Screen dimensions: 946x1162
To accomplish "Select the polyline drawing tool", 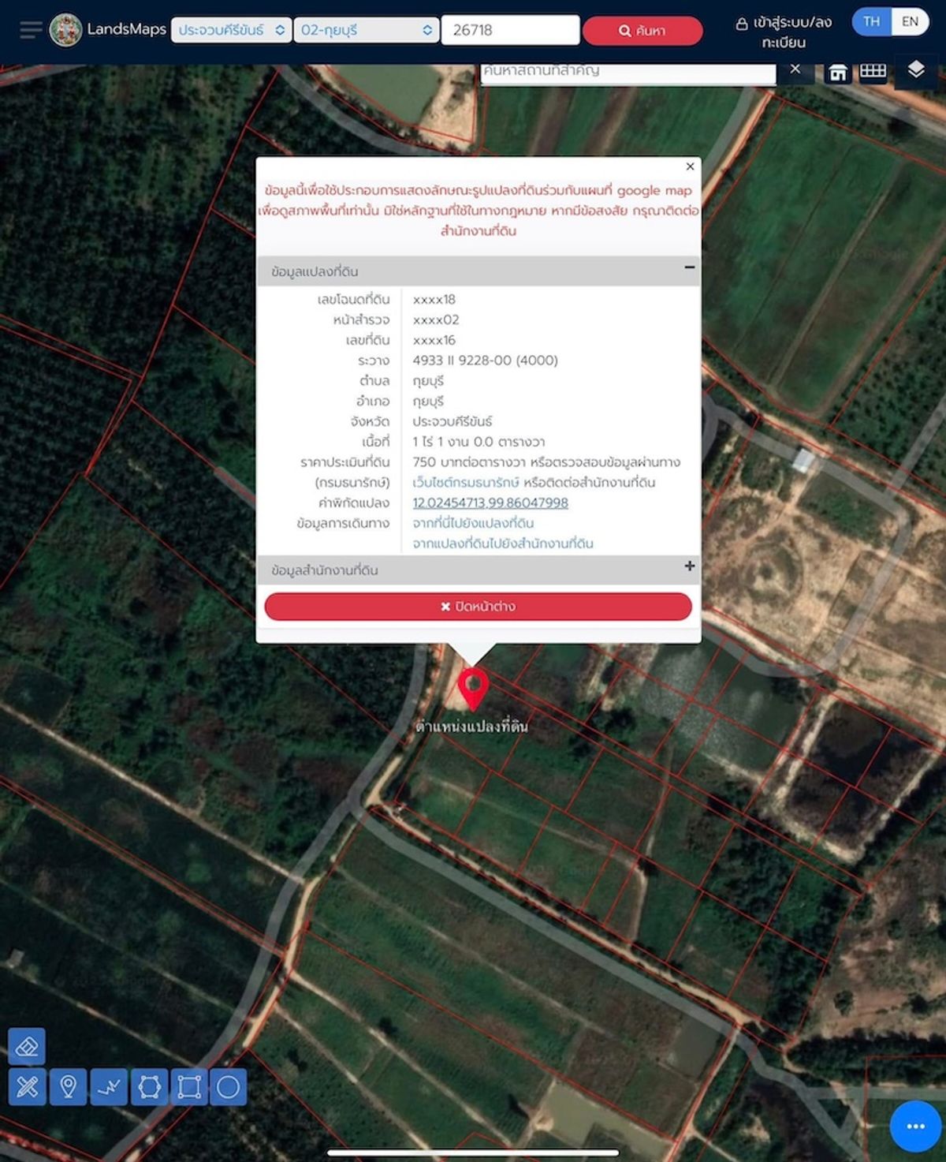I will pos(109,1088).
